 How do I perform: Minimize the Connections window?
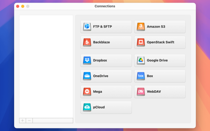click(23, 6)
